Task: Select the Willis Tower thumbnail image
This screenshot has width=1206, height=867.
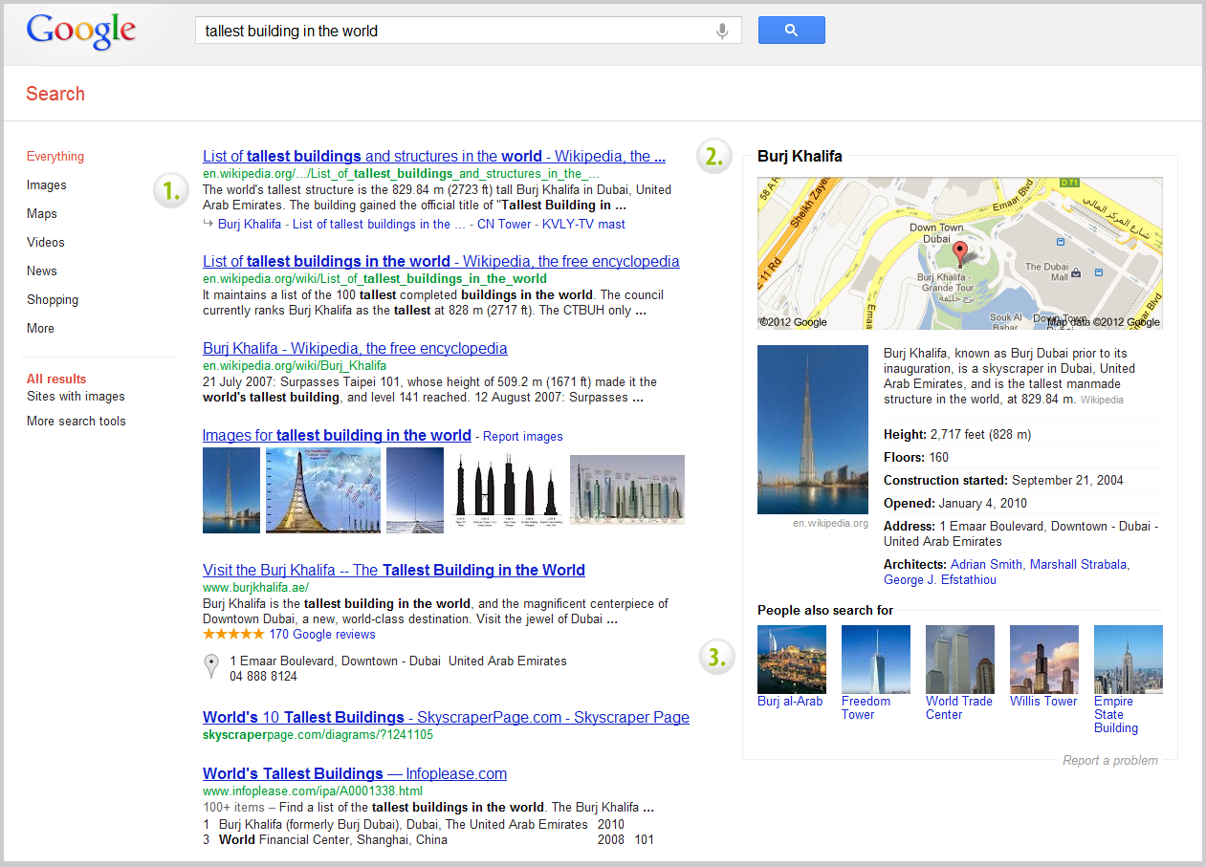Action: [x=1043, y=659]
